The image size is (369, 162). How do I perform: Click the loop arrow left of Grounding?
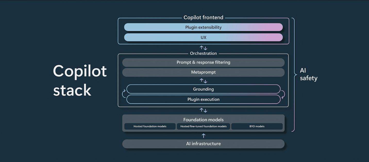pyautogui.click(x=124, y=93)
